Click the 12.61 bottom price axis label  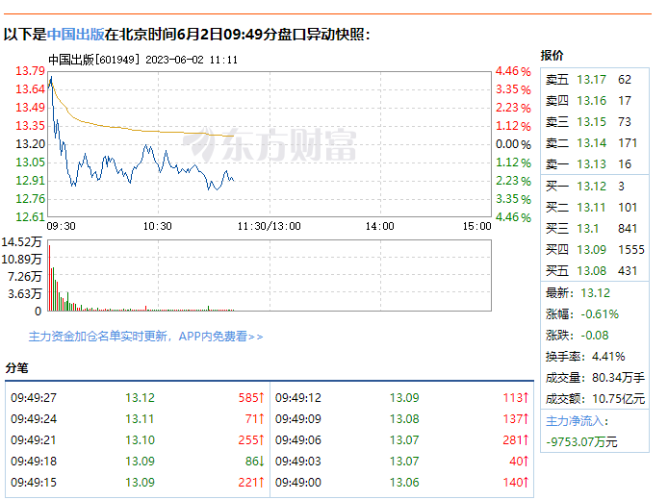pyautogui.click(x=30, y=217)
